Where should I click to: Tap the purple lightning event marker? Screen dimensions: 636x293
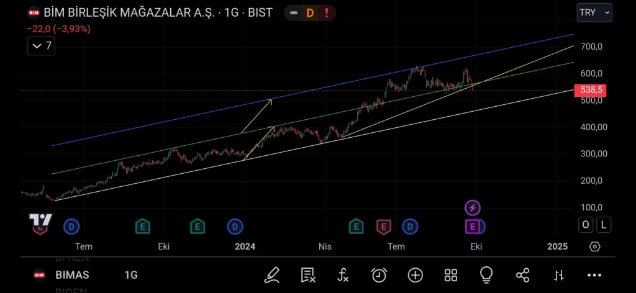pyautogui.click(x=473, y=208)
